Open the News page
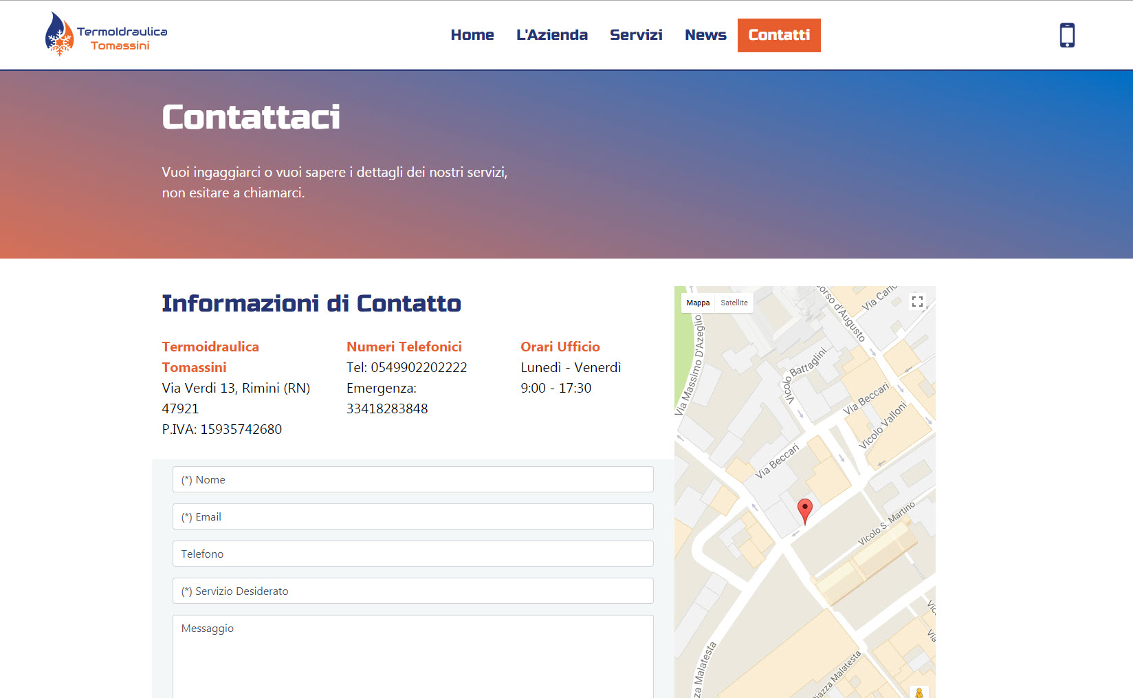Image resolution: width=1133 pixels, height=698 pixels. point(705,35)
